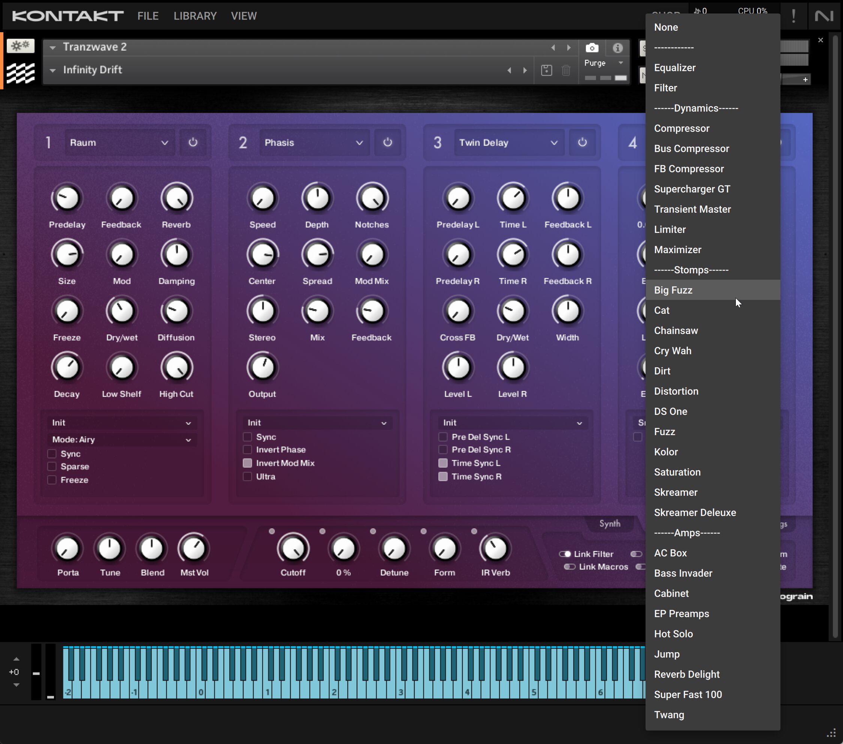Open the LIBRARY menu
Image resolution: width=843 pixels, height=744 pixels.
click(195, 16)
